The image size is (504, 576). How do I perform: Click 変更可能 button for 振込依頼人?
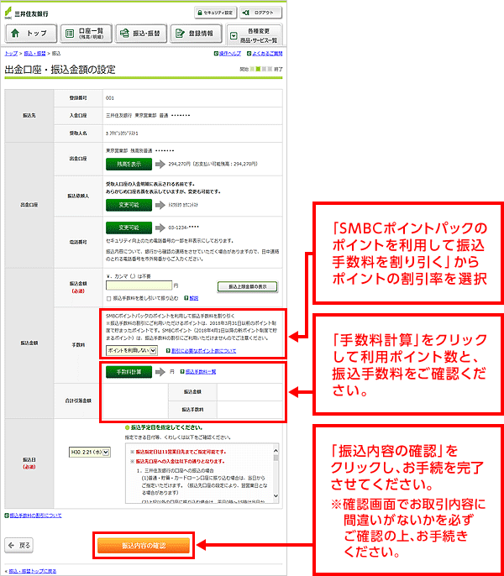click(129, 205)
